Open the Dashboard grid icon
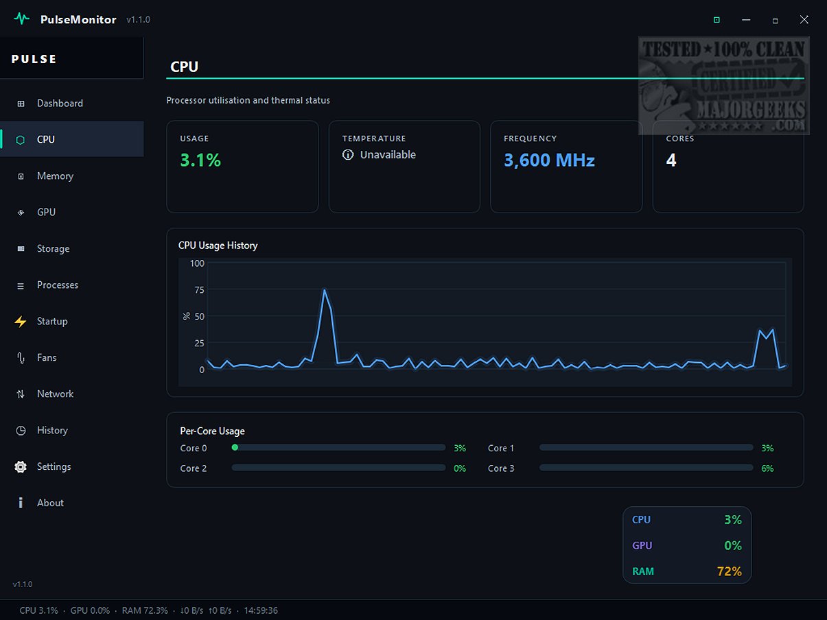 21,104
